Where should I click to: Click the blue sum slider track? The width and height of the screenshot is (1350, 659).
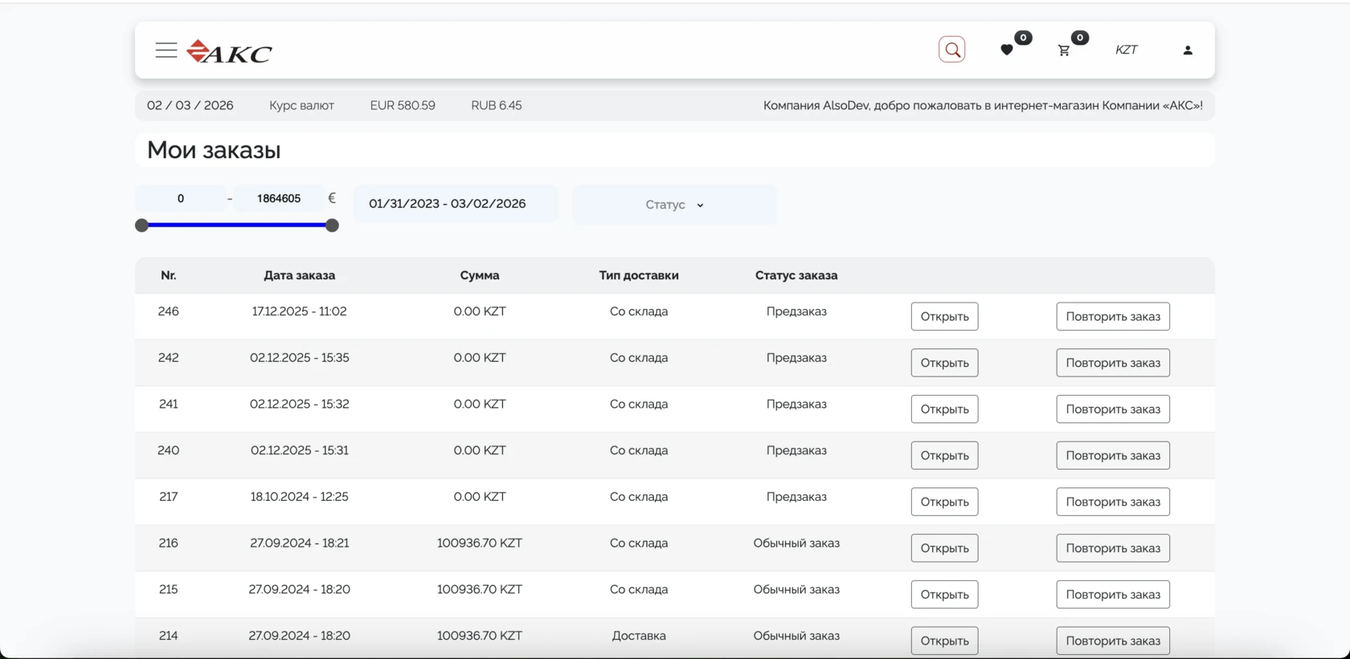(x=237, y=226)
